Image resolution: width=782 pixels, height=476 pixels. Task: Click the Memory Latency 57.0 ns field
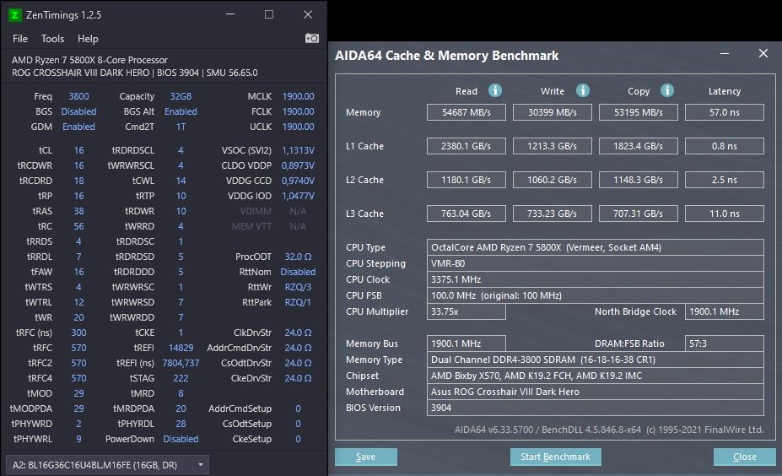tap(724, 112)
